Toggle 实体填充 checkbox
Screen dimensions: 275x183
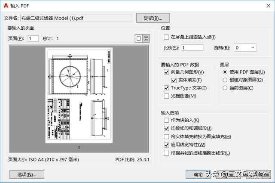click(x=174, y=81)
